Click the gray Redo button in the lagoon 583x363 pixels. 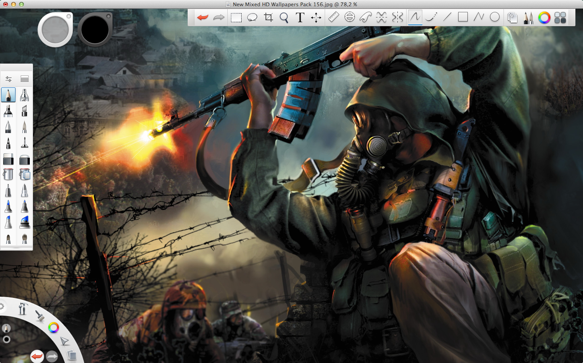(52, 356)
